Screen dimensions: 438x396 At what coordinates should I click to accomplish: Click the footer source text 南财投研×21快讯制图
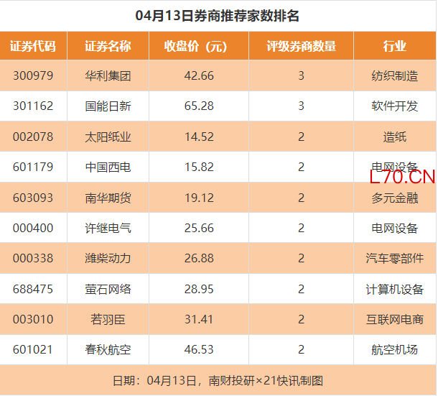[x=266, y=380]
